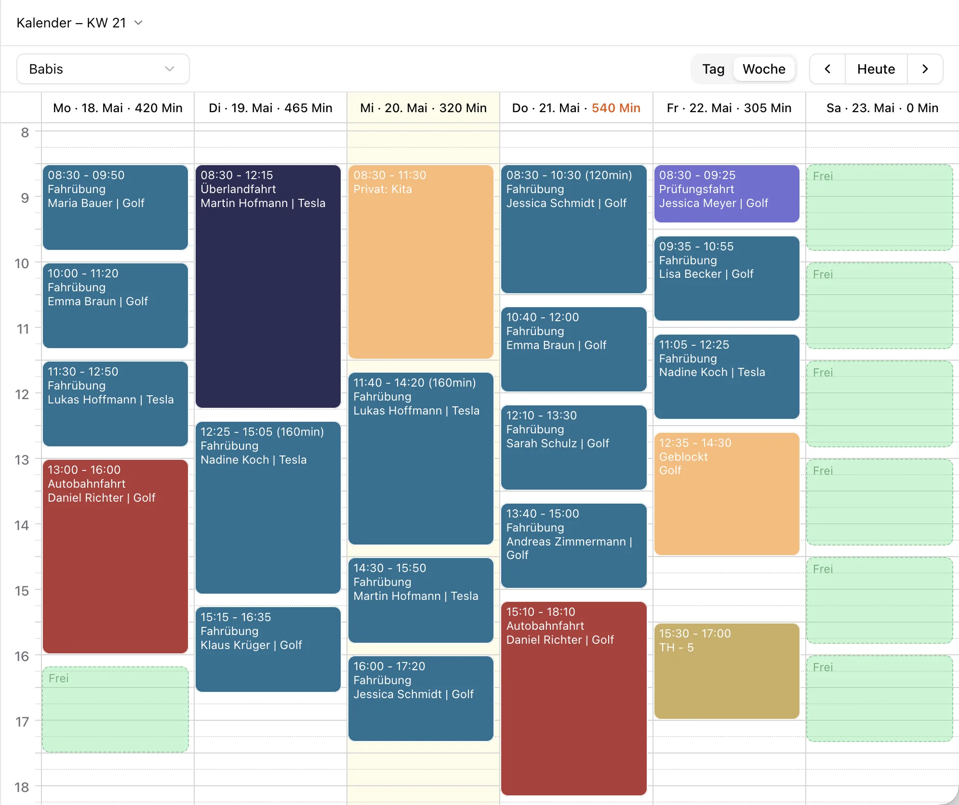
Task: Open Sarah Schulz 12:10 - 13:30 appointment
Action: [573, 448]
